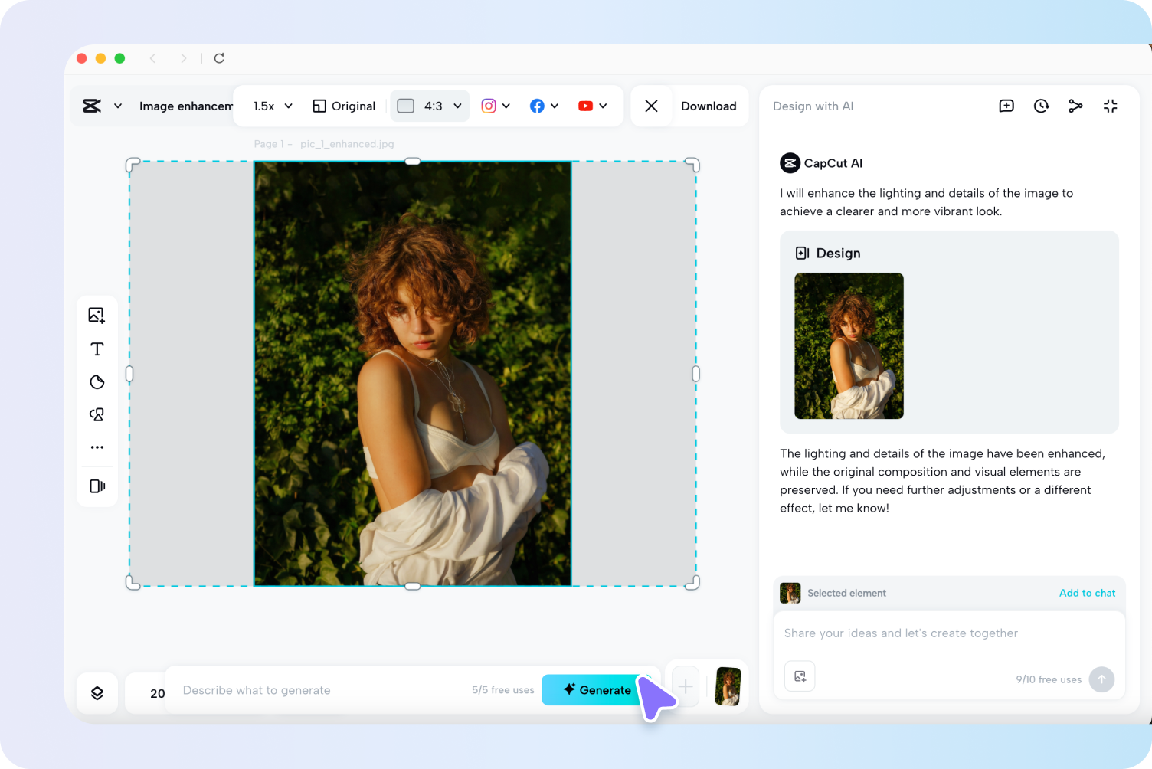Click the Original size option in the toolbar
Image resolution: width=1152 pixels, height=769 pixels.
coord(343,106)
